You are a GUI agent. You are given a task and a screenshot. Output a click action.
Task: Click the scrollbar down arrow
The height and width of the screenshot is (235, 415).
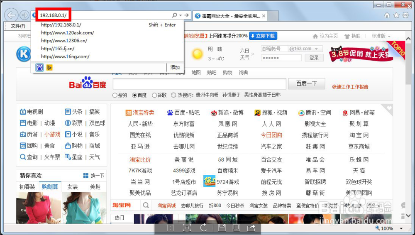(x=408, y=215)
